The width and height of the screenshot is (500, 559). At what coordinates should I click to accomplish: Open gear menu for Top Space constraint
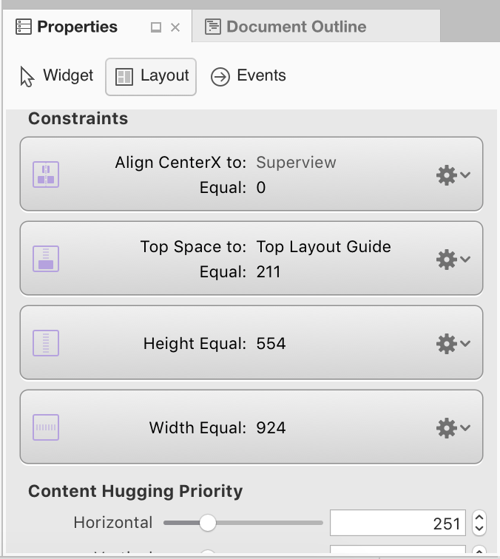[x=453, y=260]
